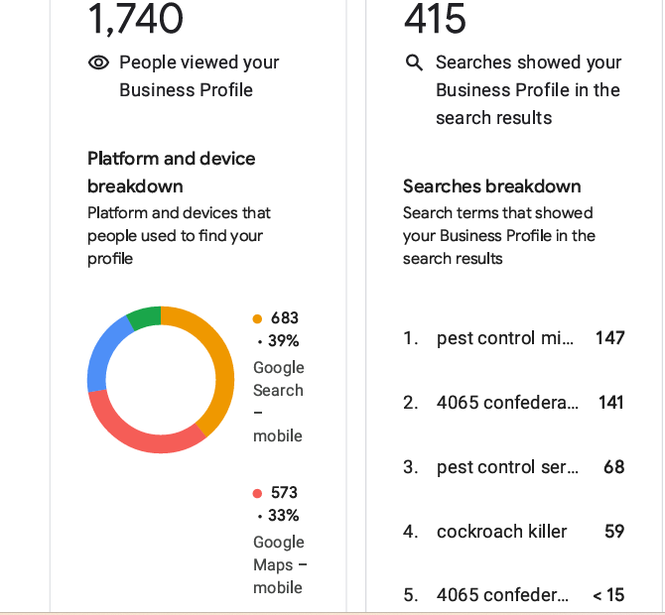The image size is (665, 615).
Task: Open search term 'pest control mi...'
Action: click(504, 338)
